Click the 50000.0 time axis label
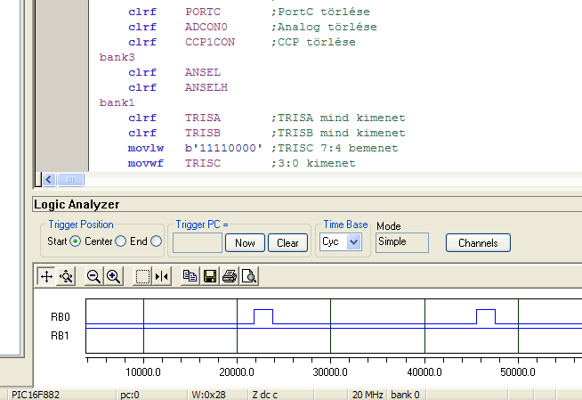 pos(518,372)
